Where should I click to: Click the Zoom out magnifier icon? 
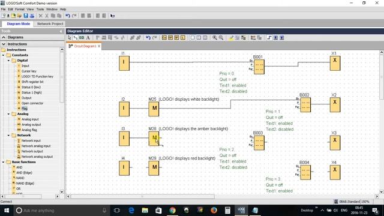click(x=221, y=38)
